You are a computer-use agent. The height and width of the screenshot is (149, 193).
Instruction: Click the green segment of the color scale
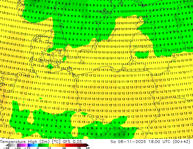(43, 145)
